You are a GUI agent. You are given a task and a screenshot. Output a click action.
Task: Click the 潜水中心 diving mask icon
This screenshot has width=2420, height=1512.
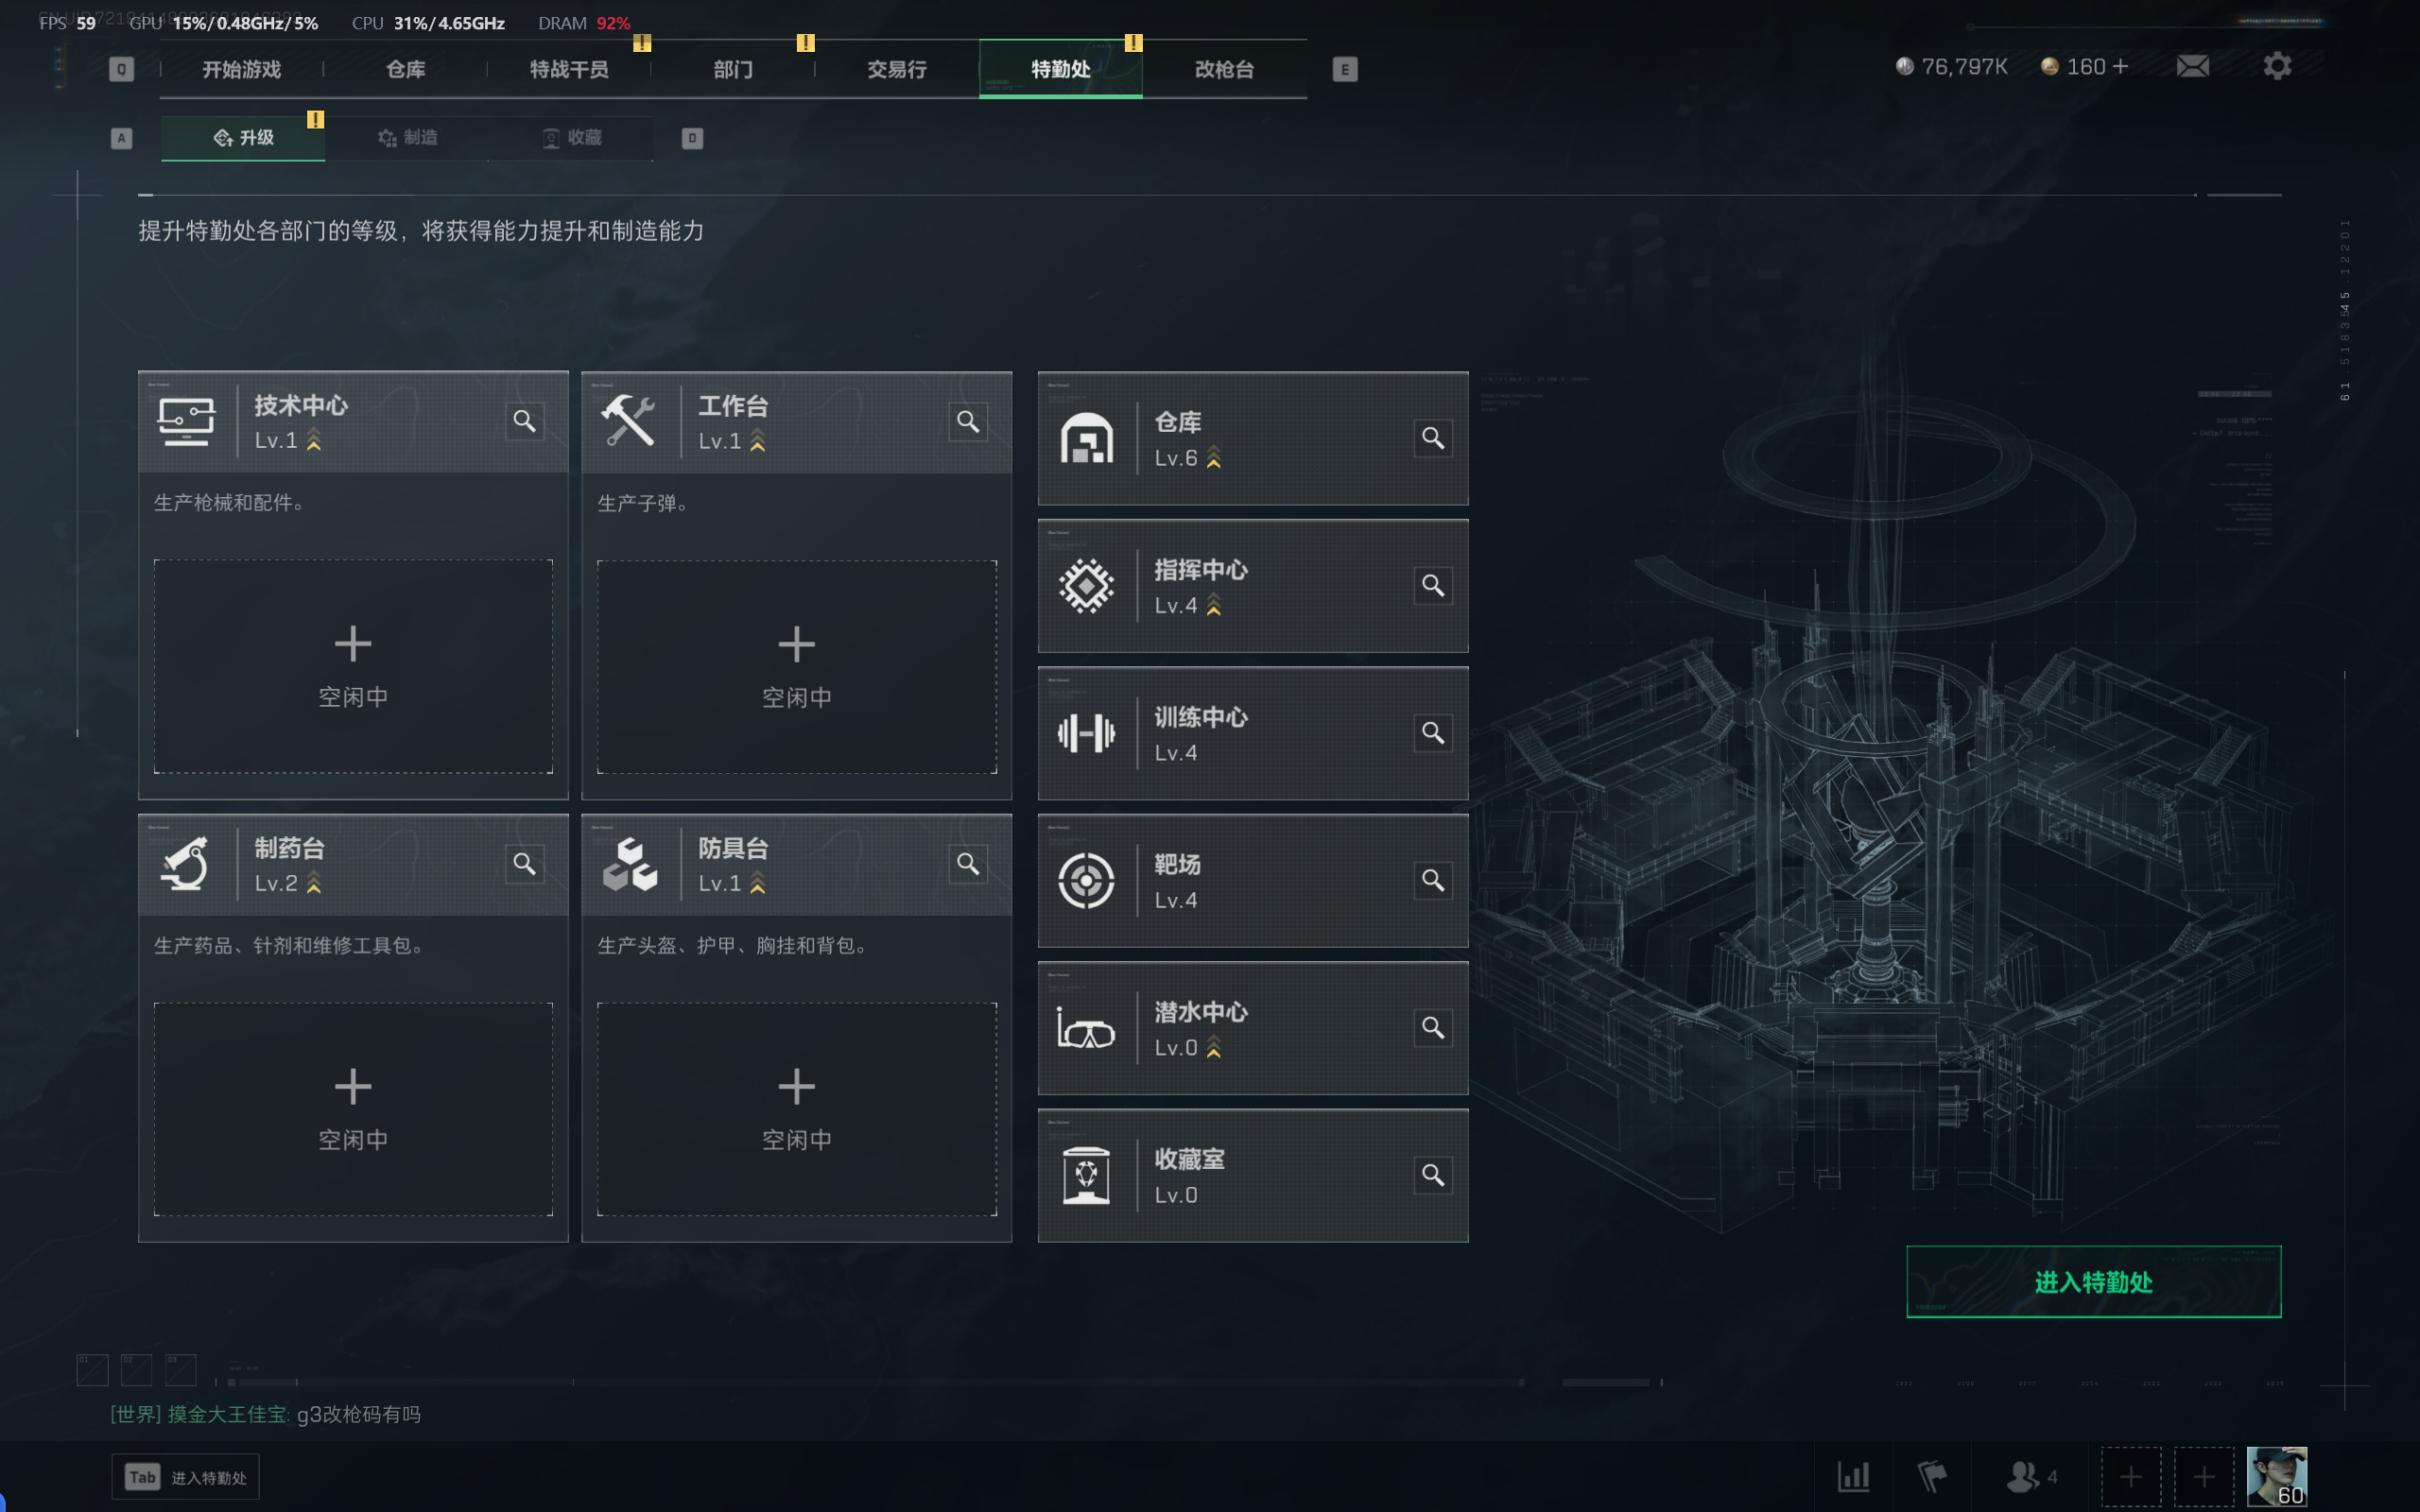pos(1086,1029)
